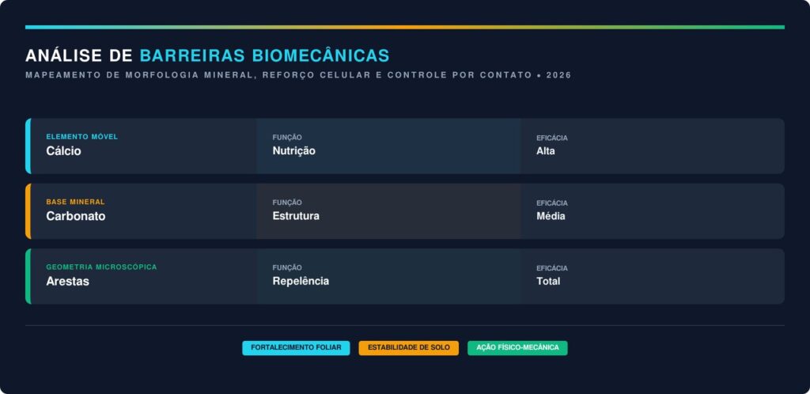Select the Alta efficacy value
This screenshot has height=394, width=810.
pyautogui.click(x=546, y=151)
